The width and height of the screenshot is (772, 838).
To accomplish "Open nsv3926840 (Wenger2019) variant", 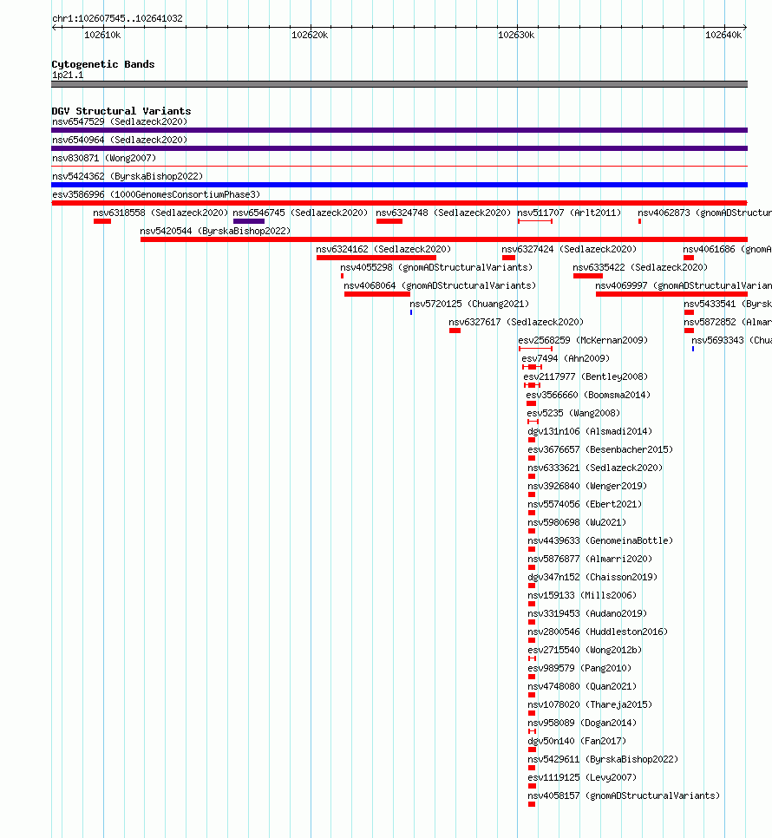I will [x=588, y=485].
